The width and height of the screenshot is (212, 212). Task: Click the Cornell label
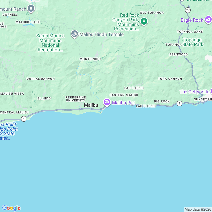(x=10, y=15)
